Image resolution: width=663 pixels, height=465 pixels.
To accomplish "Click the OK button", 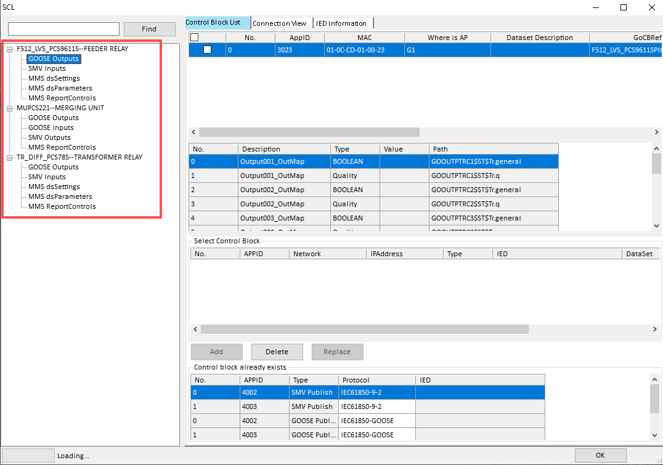I will (x=600, y=455).
